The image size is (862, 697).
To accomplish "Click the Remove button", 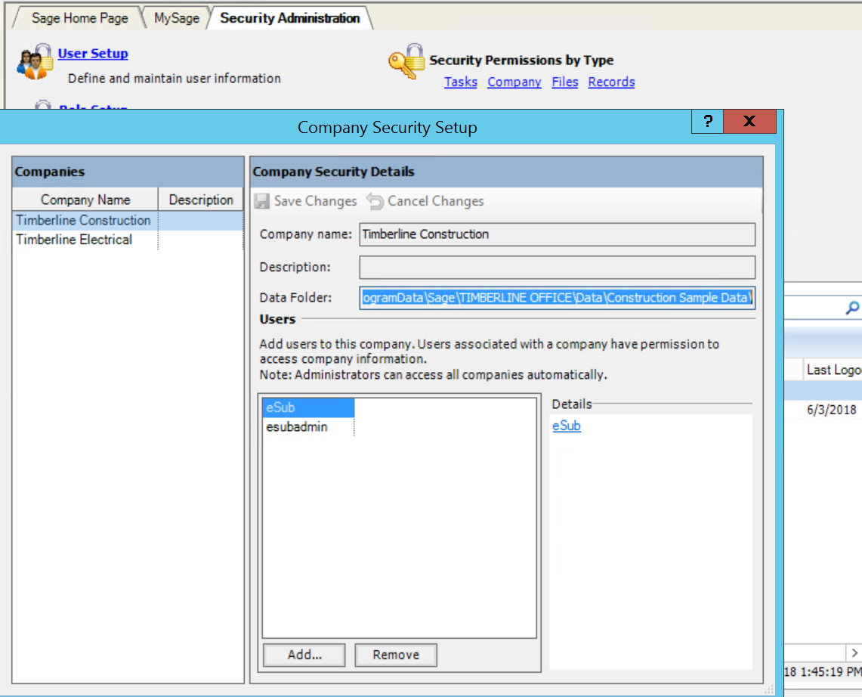I will [396, 655].
